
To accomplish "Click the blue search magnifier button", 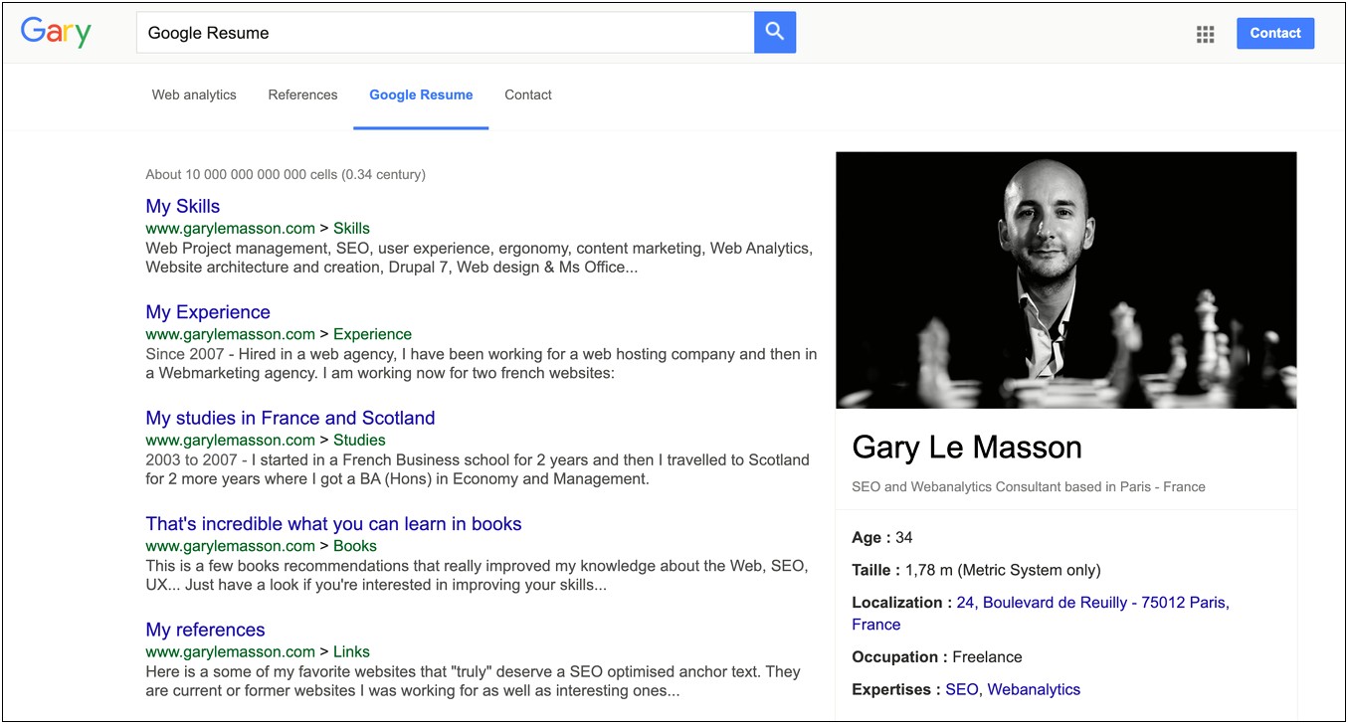I will pyautogui.click(x=775, y=33).
